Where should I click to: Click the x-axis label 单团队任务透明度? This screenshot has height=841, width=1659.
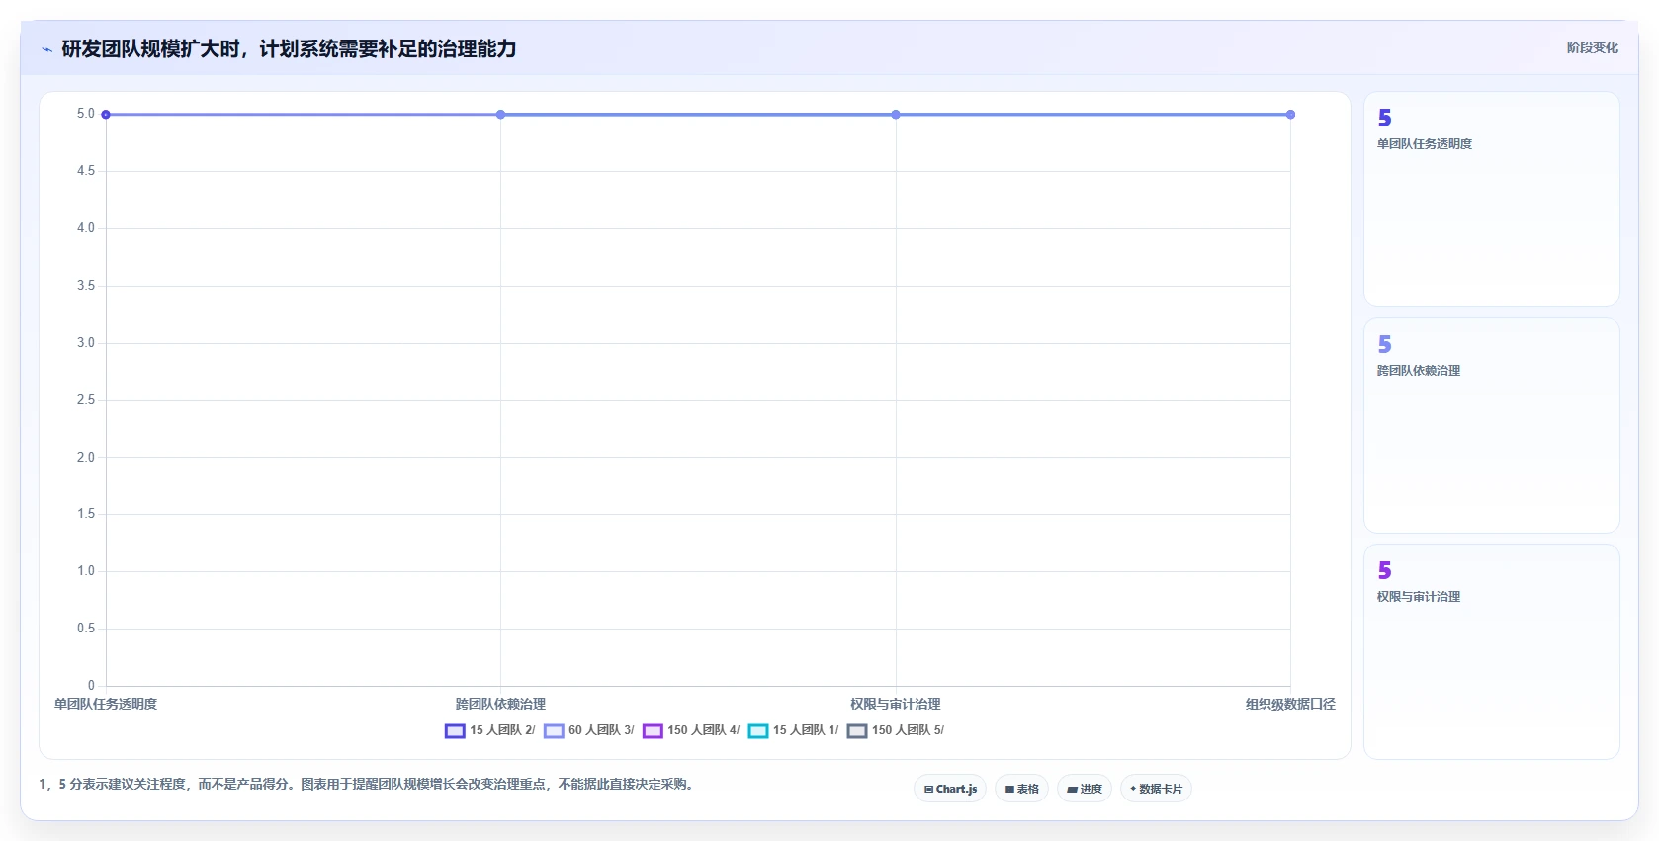106,704
